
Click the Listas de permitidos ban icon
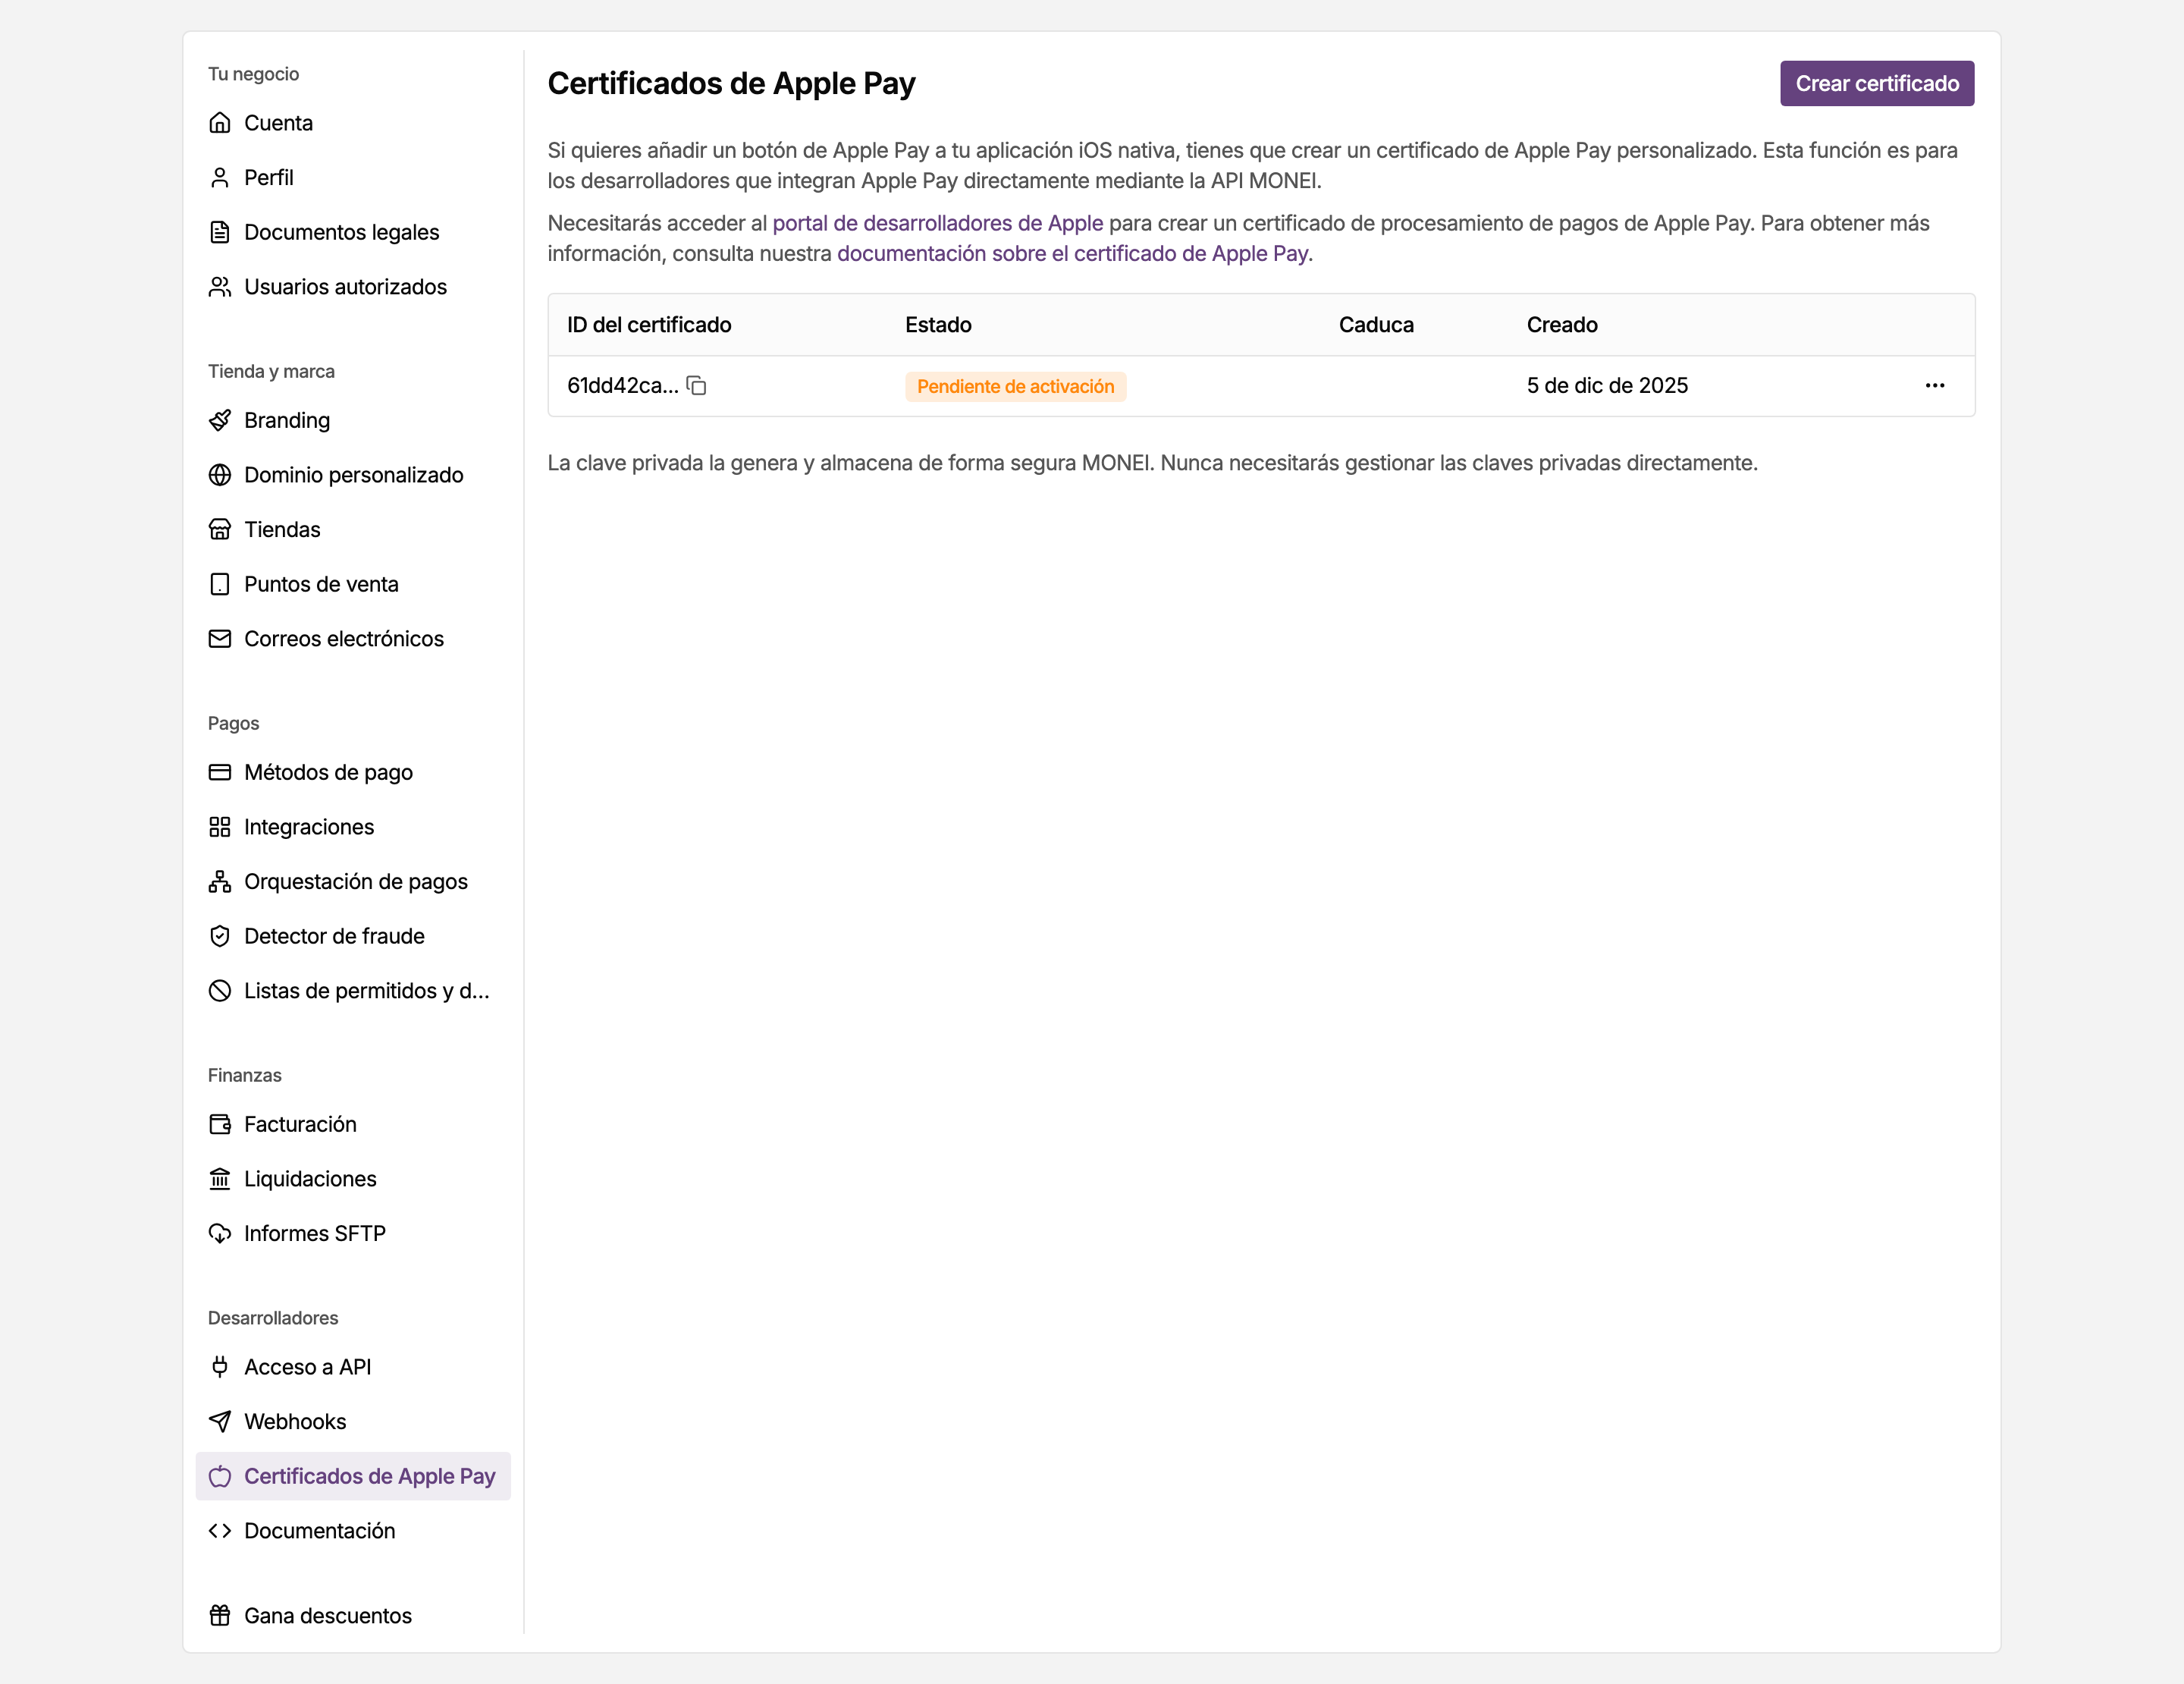220,991
